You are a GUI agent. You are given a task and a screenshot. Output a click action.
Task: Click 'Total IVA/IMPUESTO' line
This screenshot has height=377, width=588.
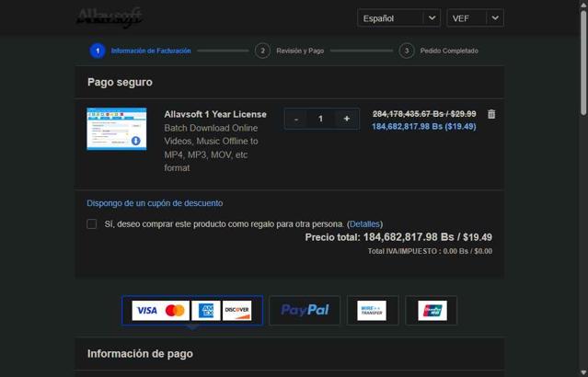tap(430, 251)
